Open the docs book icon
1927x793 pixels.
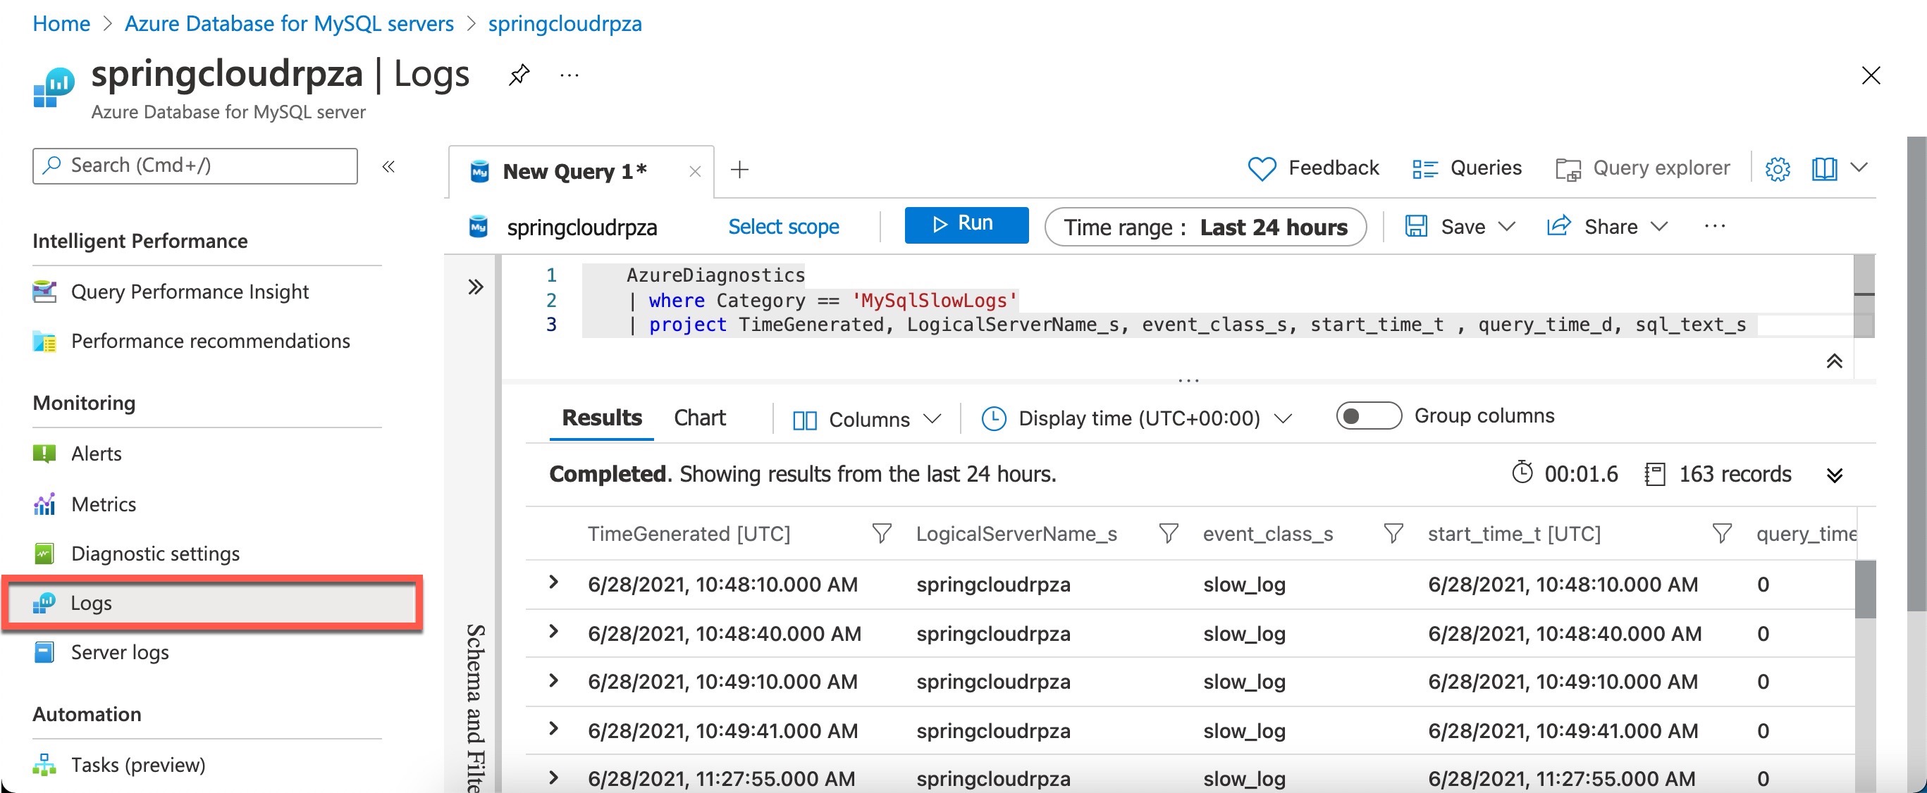tap(1824, 169)
